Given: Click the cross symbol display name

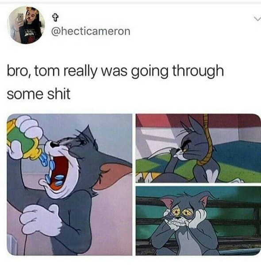Looking at the screenshot, I should (x=55, y=18).
